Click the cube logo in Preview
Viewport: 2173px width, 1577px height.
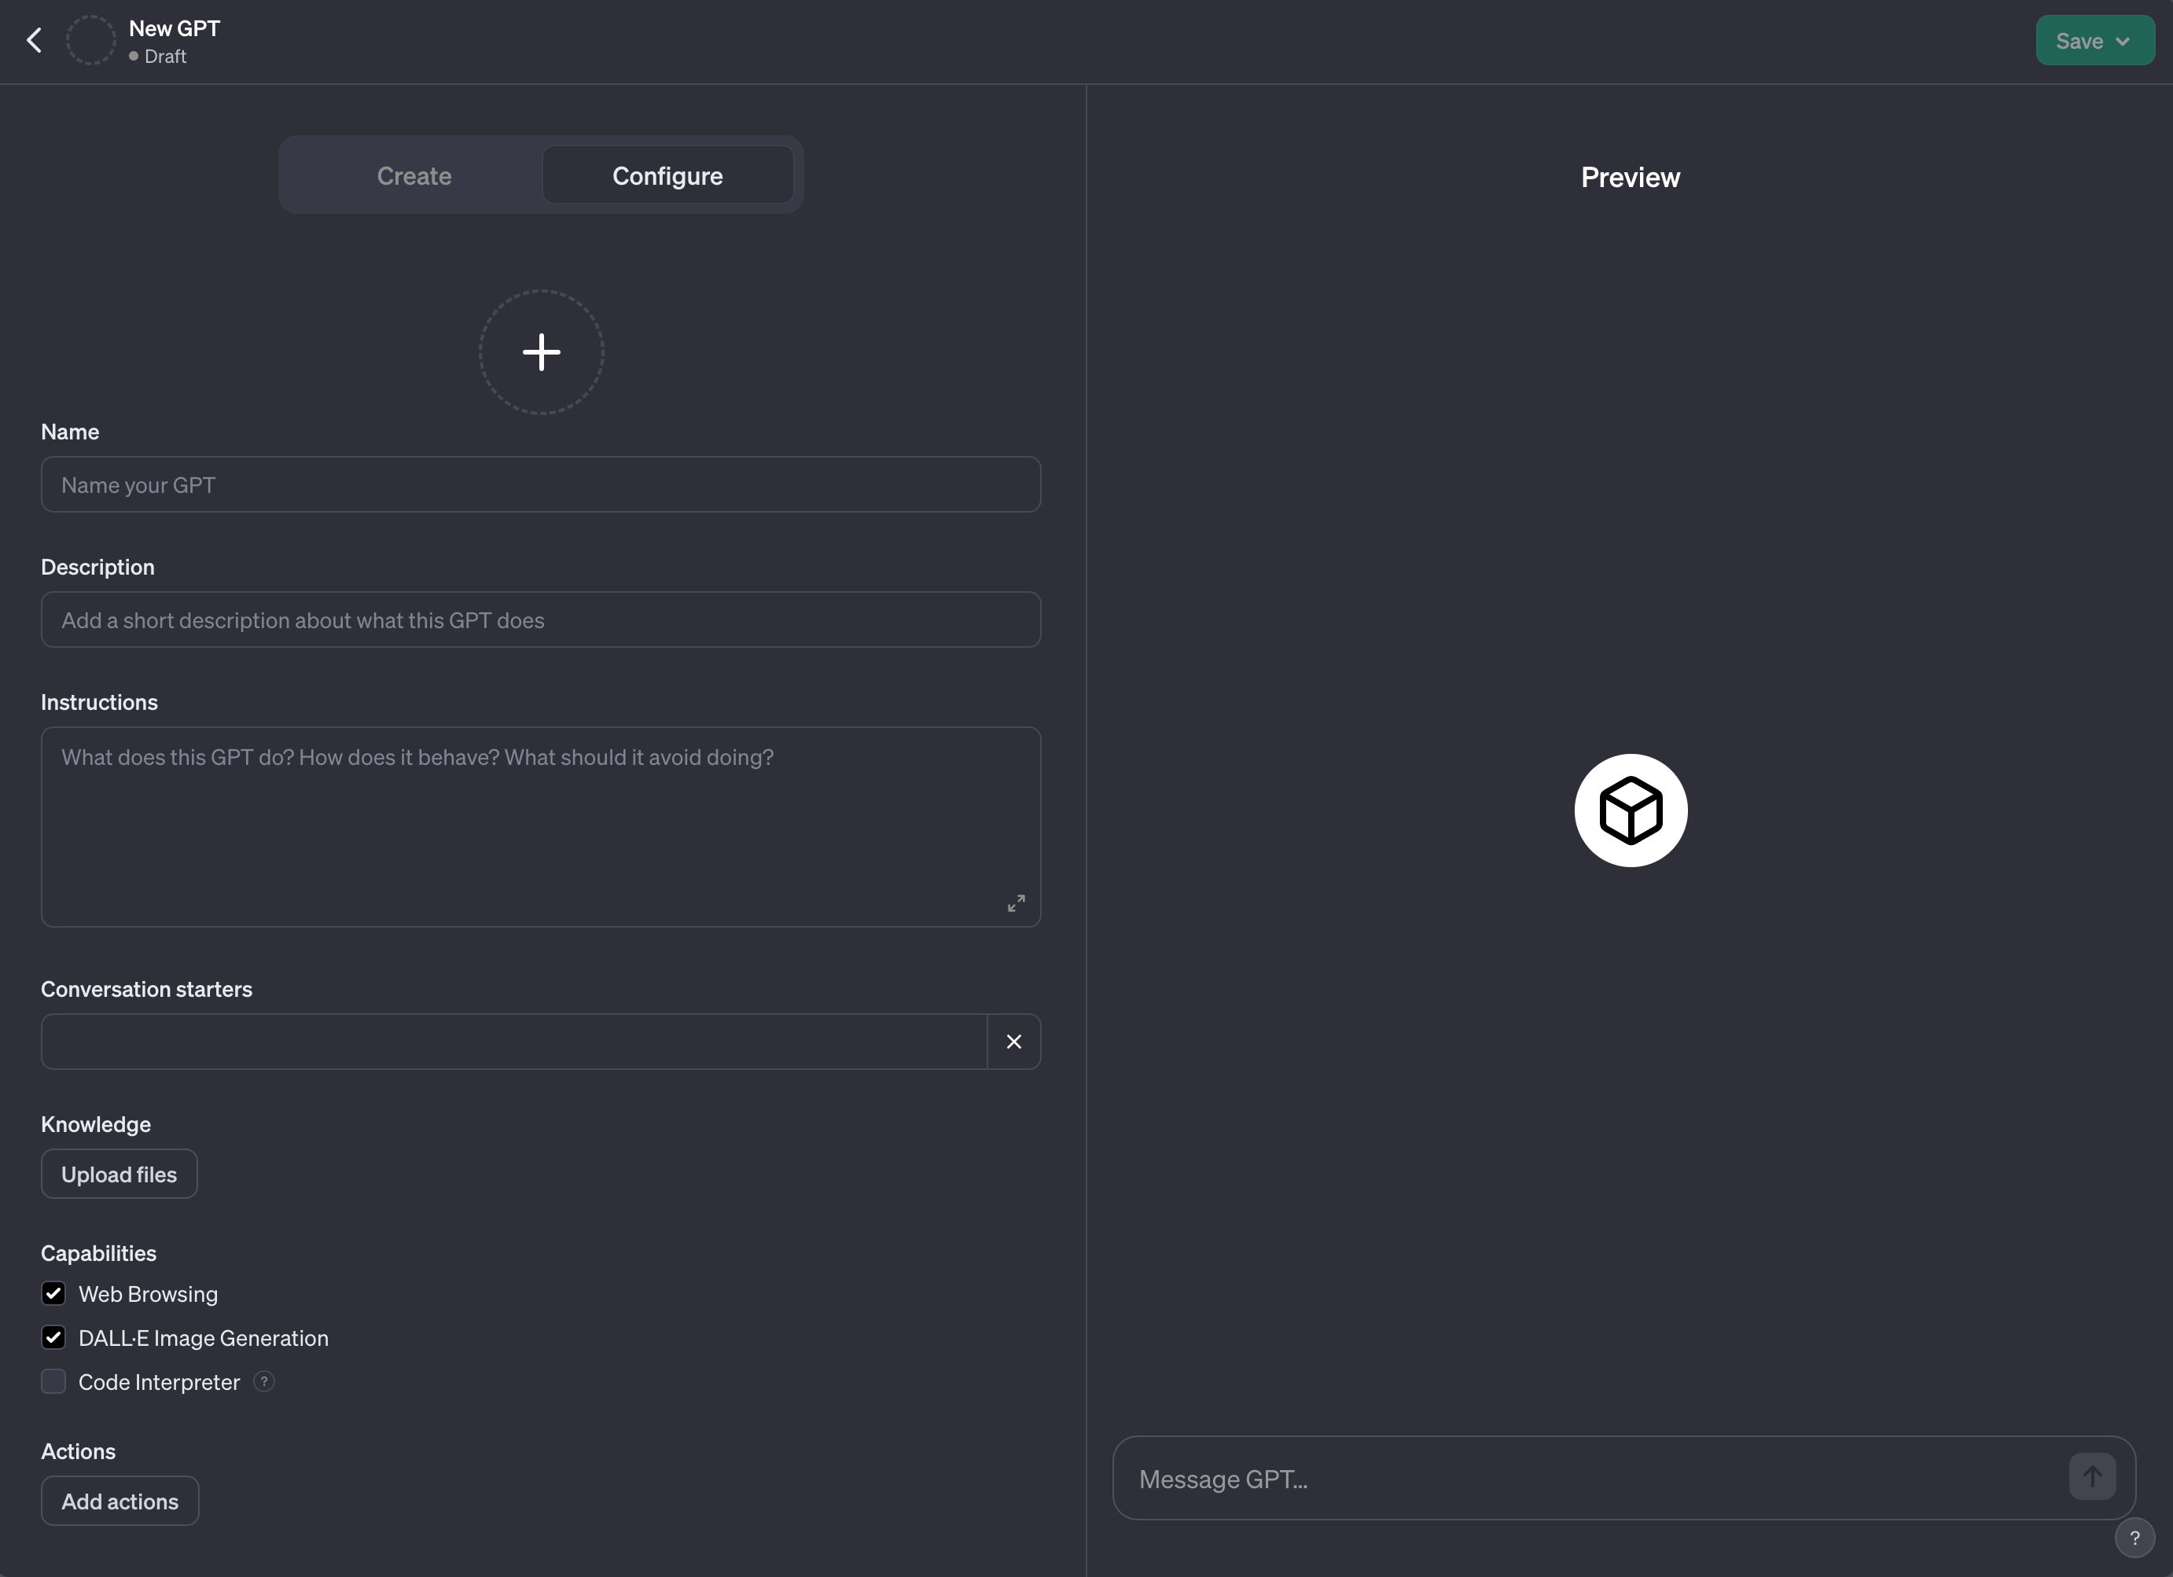pyautogui.click(x=1631, y=811)
